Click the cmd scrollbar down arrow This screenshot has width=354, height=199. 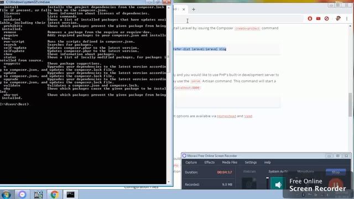point(169,182)
